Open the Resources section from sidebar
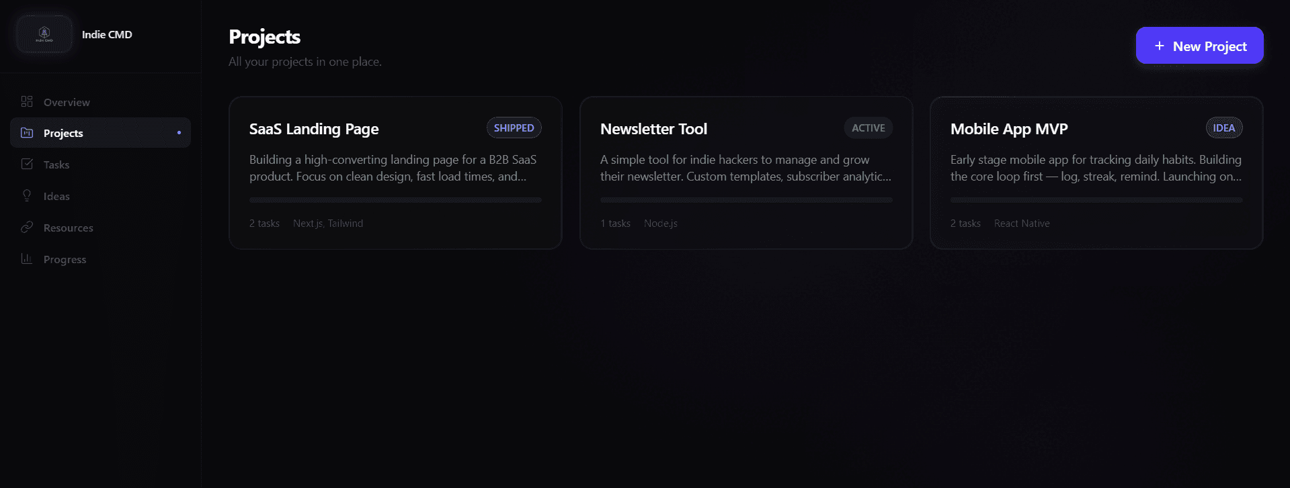 pos(67,228)
